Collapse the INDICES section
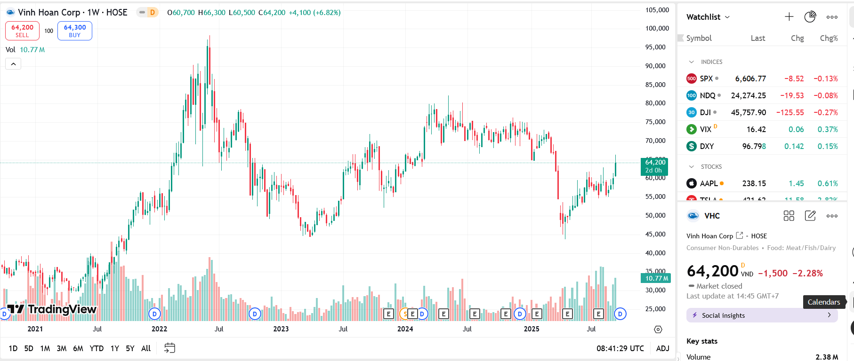854x361 pixels. point(691,62)
